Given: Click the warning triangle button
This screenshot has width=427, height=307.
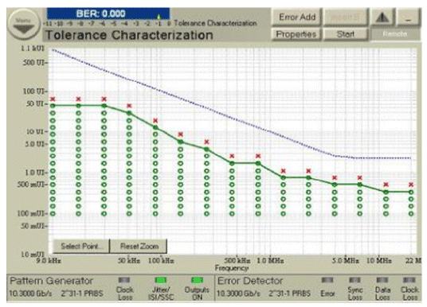Looking at the screenshot, I should (x=382, y=17).
